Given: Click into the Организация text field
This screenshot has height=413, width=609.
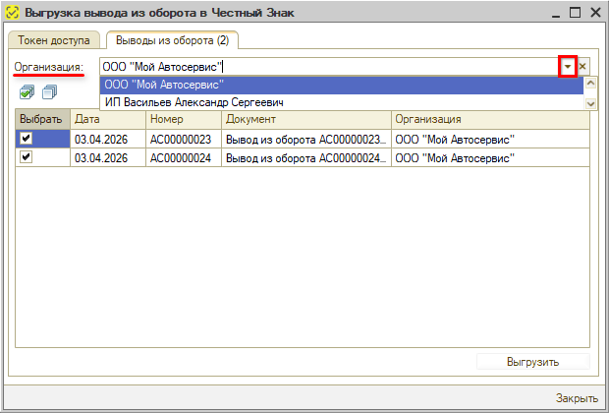Looking at the screenshot, I should (x=324, y=67).
